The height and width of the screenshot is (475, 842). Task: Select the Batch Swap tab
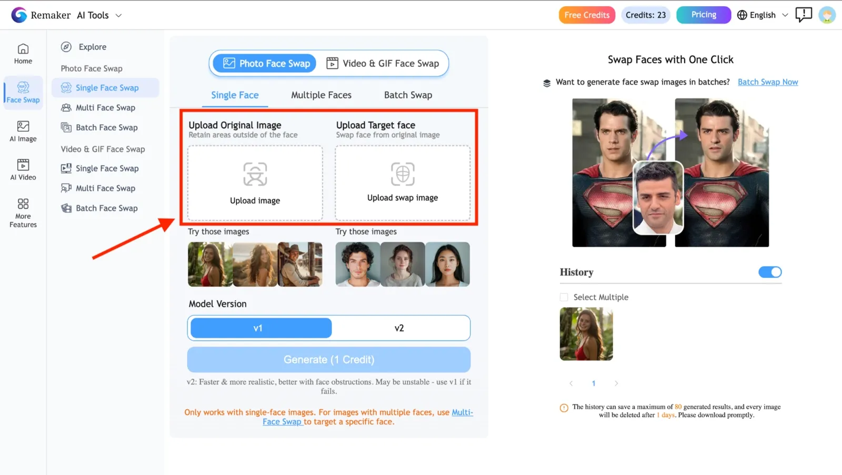408,95
